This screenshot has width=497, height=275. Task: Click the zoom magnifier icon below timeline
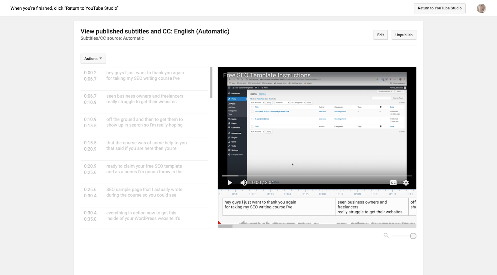click(386, 235)
